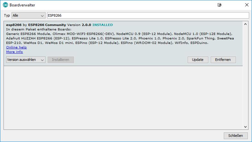Open the Typ dropdown set to Alle

(29, 15)
